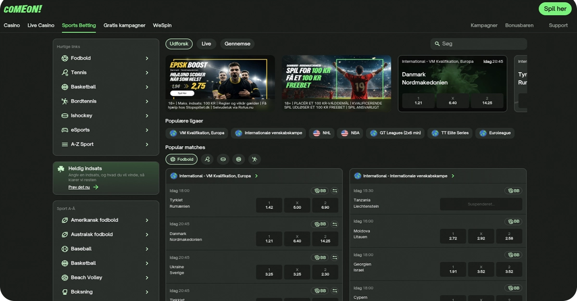Viewport: 577px width, 301px height.
Task: Bet on draw odds 5.00 Tyrkiet–Rumænien
Action: (x=297, y=205)
